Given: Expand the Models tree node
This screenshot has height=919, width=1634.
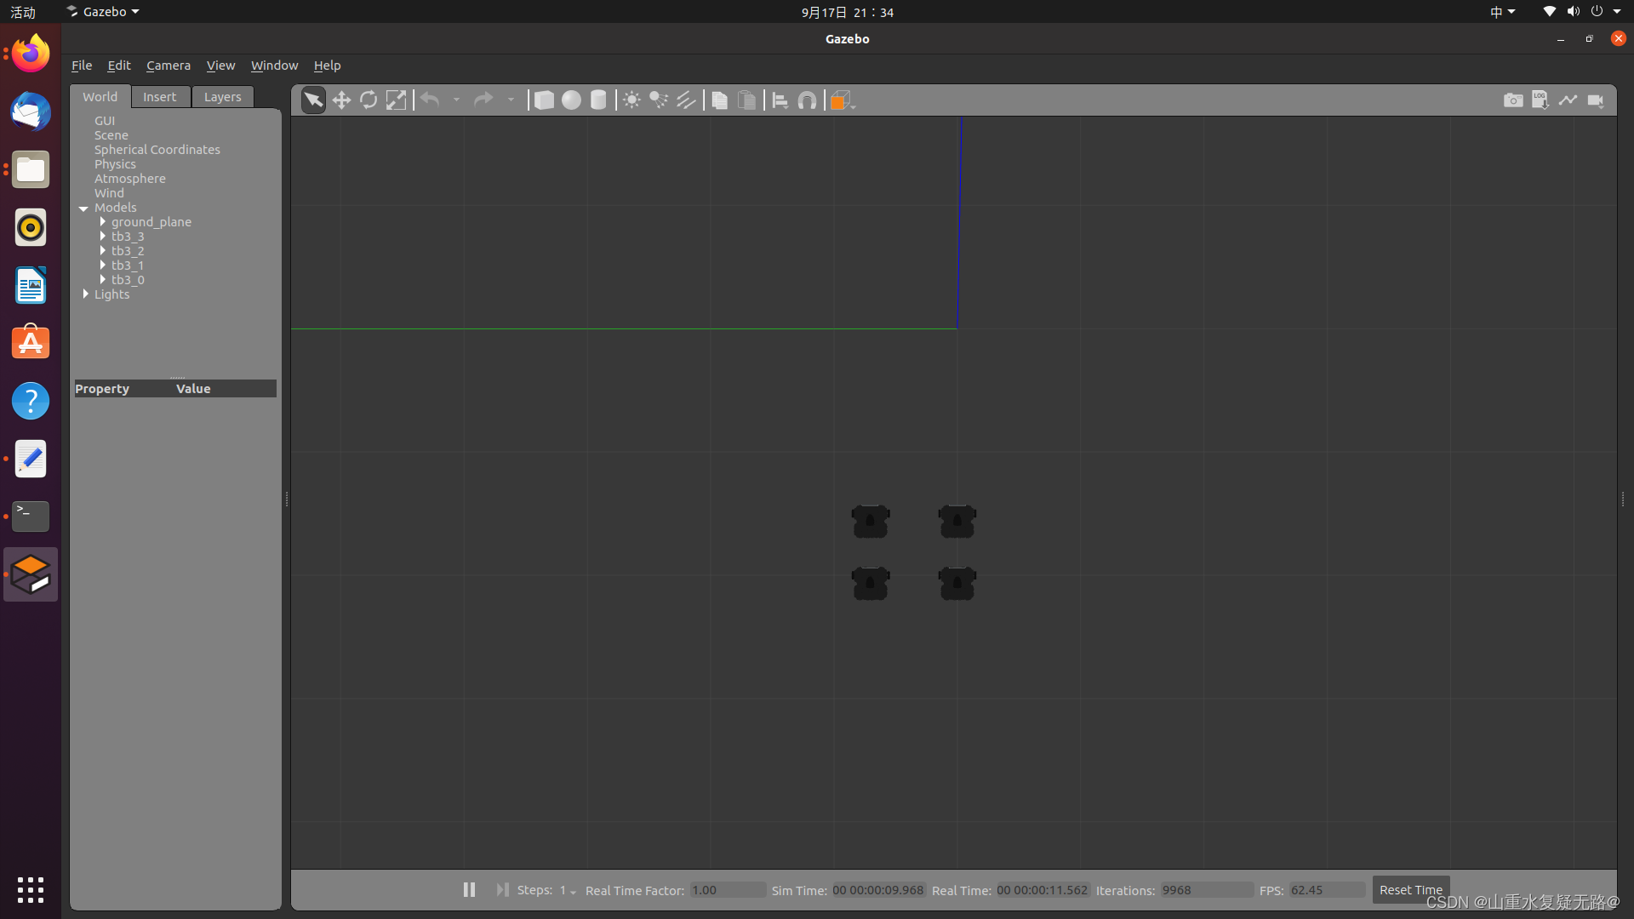Looking at the screenshot, I should (x=84, y=207).
